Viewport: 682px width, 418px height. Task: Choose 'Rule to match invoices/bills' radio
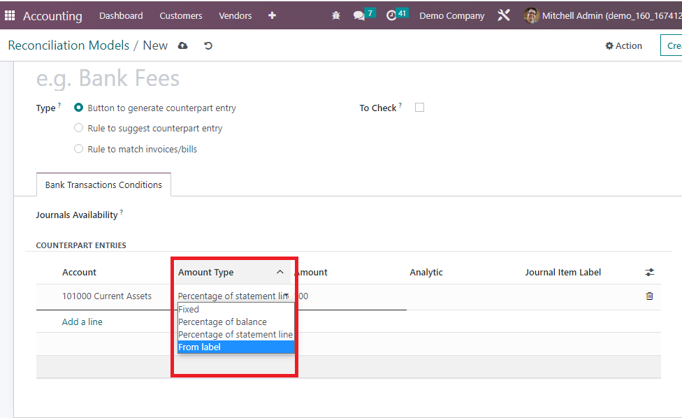79,149
